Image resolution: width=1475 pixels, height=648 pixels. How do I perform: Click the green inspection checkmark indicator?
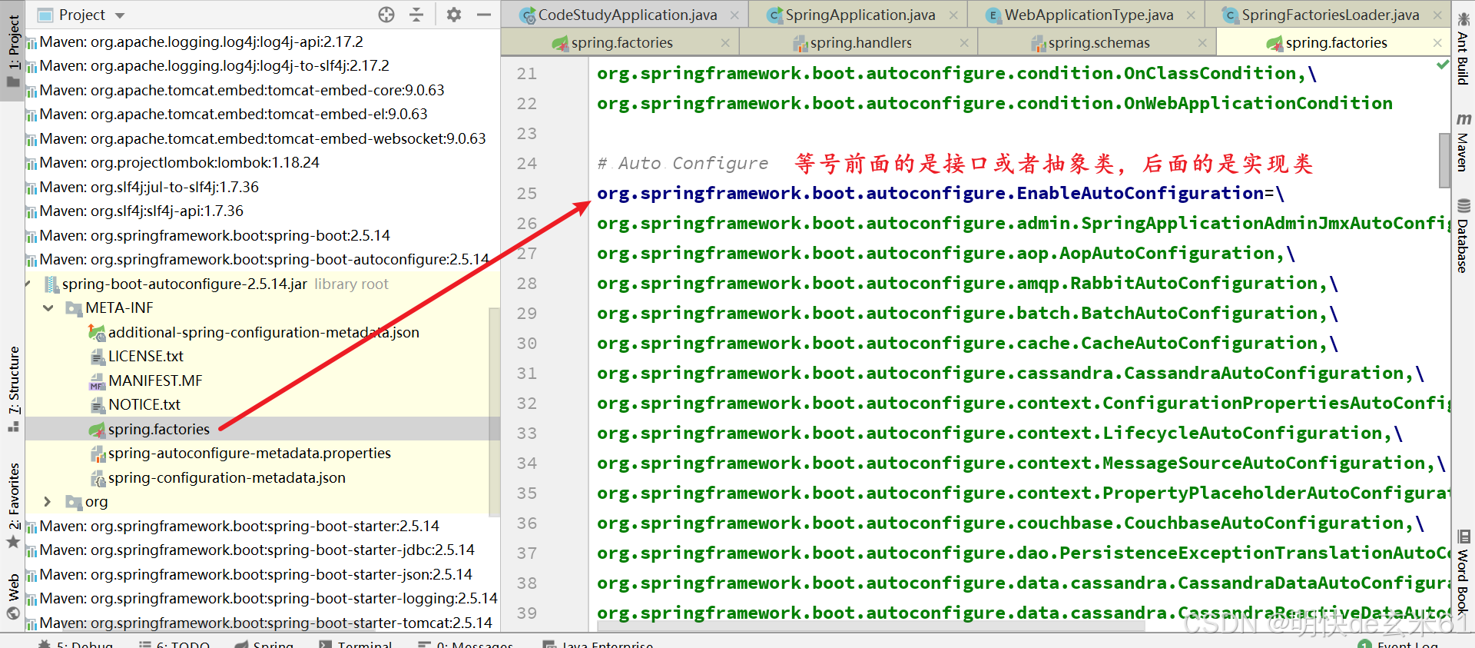(x=1443, y=65)
